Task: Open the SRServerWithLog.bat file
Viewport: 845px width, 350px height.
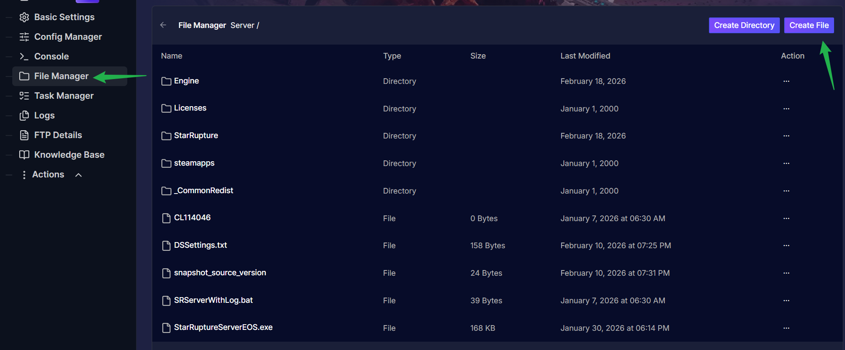Action: (x=213, y=300)
